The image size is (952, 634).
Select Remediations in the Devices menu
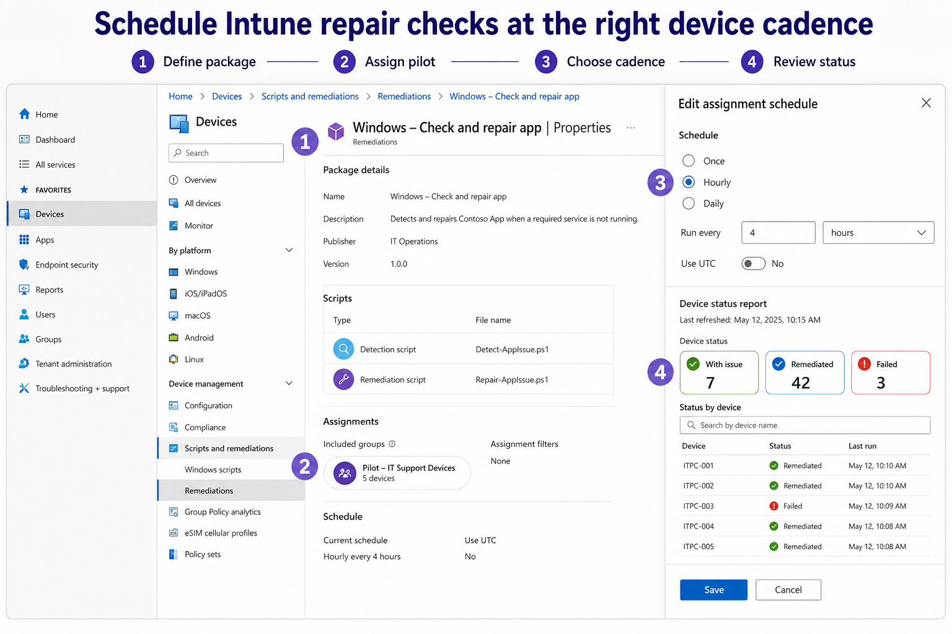tap(231, 490)
